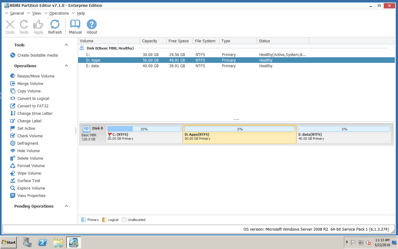
Task: Select E: data(NTFS) partition block in map
Action: (x=344, y=134)
